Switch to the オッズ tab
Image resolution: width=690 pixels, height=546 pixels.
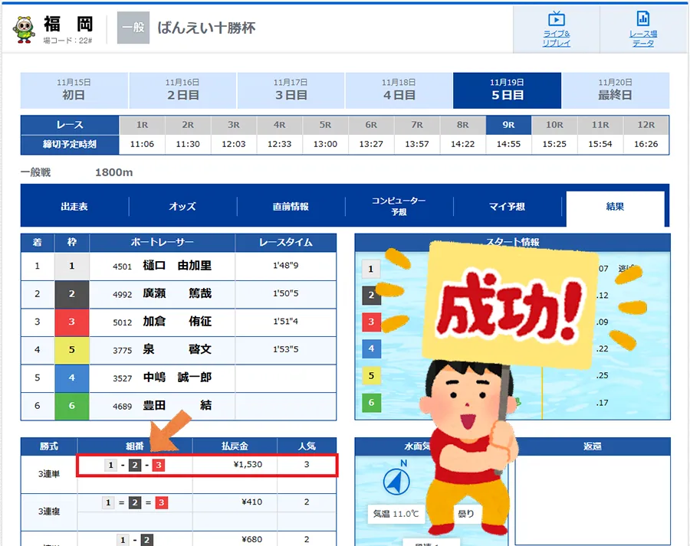182,207
